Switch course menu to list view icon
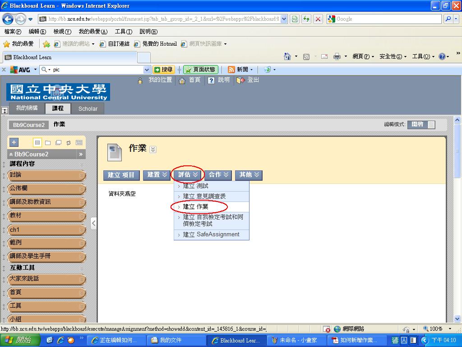 click(x=37, y=142)
